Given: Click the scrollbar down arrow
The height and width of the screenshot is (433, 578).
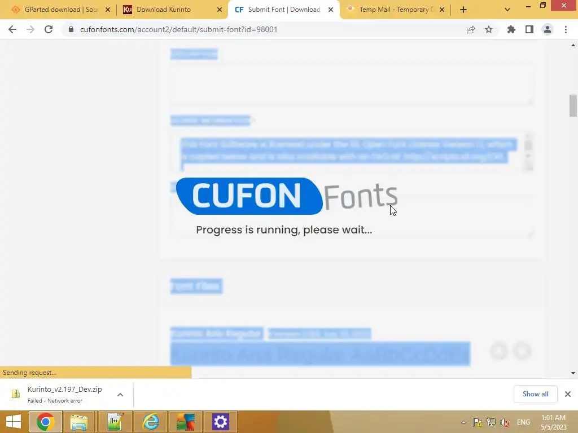Looking at the screenshot, I should click(573, 373).
